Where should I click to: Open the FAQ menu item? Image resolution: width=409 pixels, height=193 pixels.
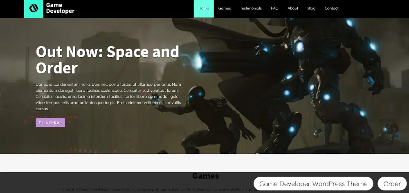point(274,9)
